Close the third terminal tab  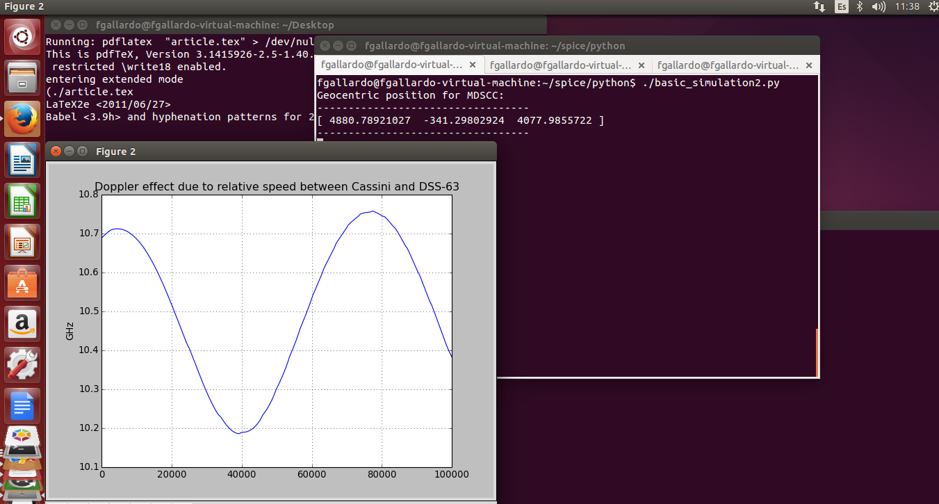pos(808,65)
